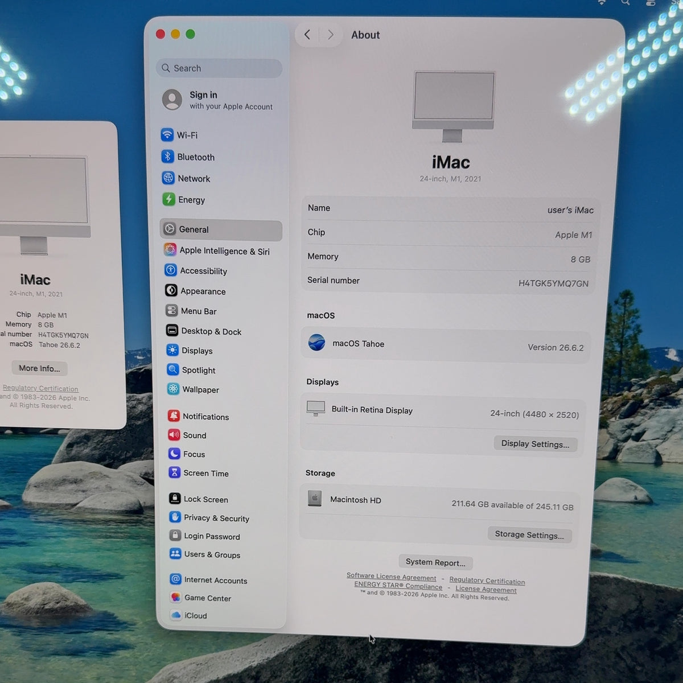Open Wi-Fi settings icon in sidebar

[167, 135]
